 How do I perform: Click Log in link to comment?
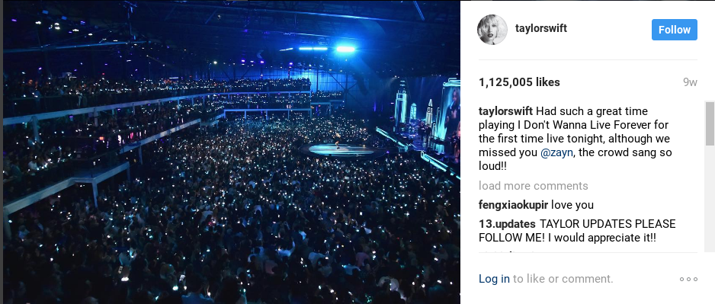tap(494, 279)
